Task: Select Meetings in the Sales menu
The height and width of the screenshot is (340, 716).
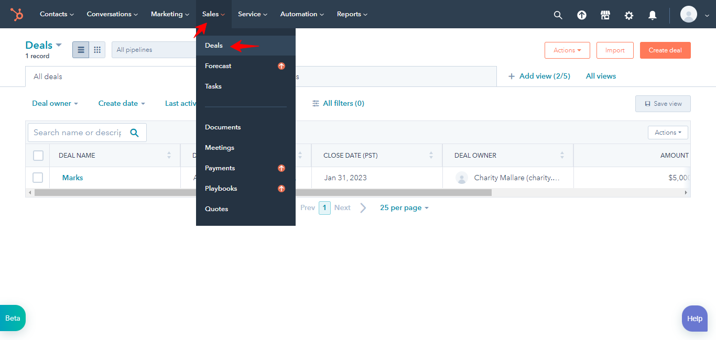Action: pos(246,148)
